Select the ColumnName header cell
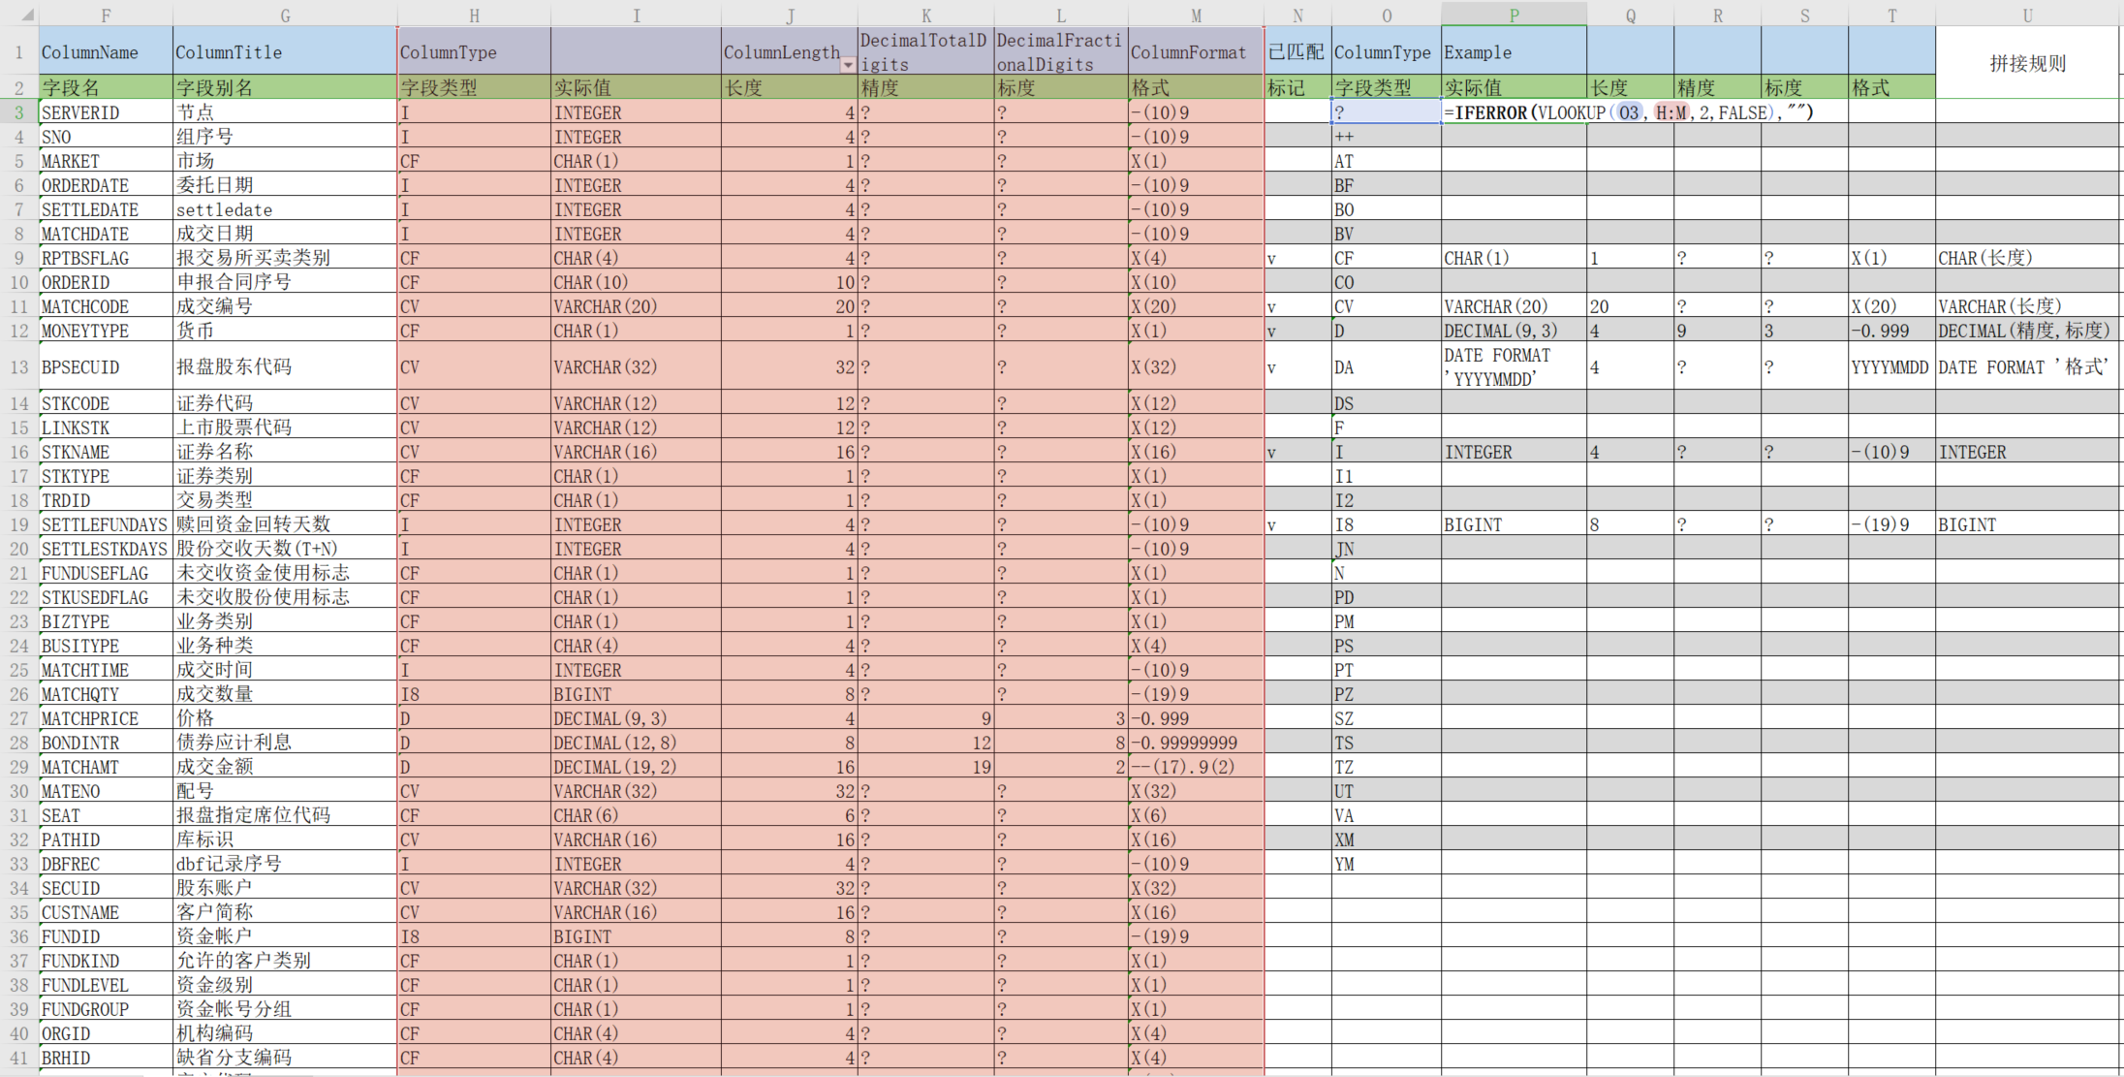2124x1077 pixels. [106, 51]
